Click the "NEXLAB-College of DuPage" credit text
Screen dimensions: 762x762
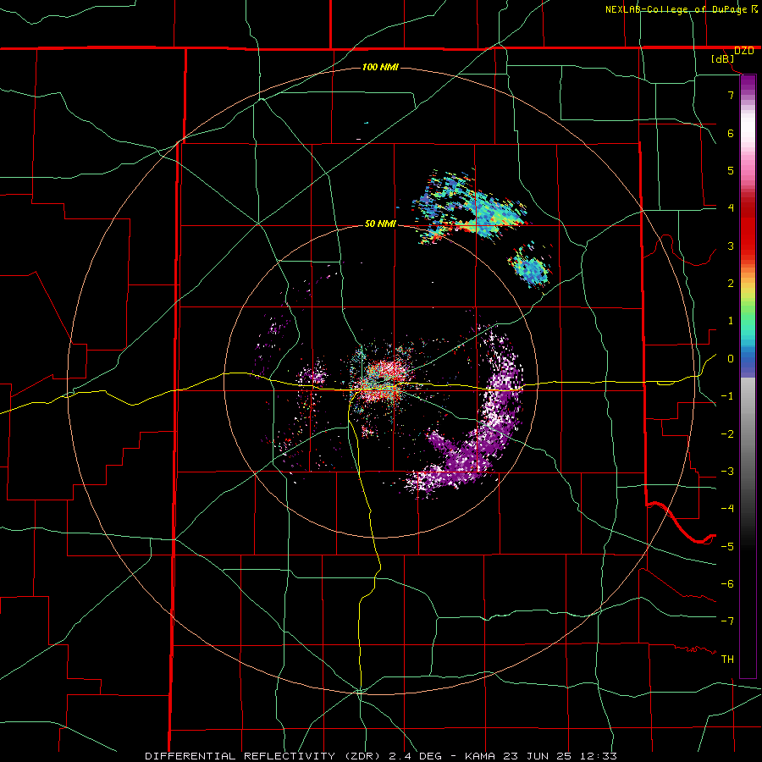point(676,9)
